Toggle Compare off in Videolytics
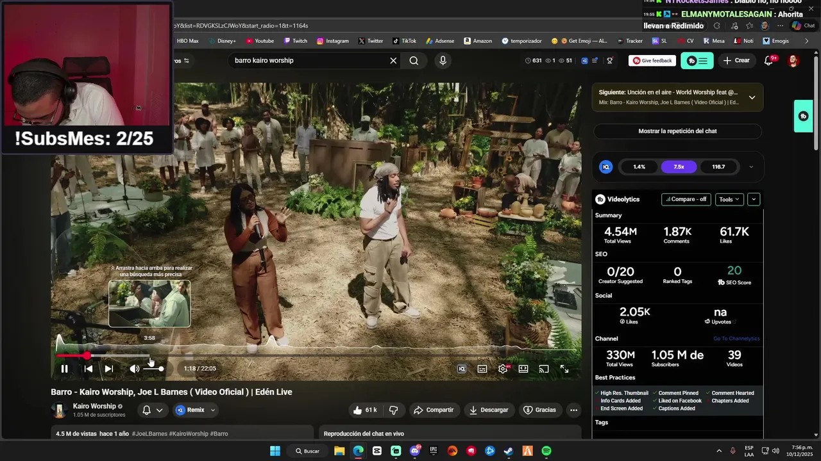The width and height of the screenshot is (821, 461). (686, 199)
